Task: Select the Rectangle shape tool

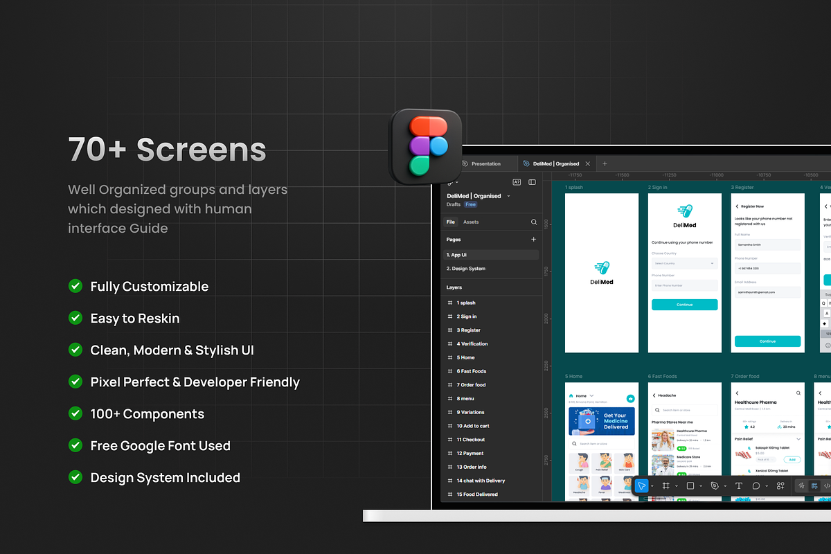Action: [x=690, y=486]
